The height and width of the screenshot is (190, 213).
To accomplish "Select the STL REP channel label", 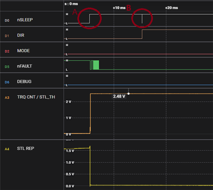I will [x=25, y=148].
